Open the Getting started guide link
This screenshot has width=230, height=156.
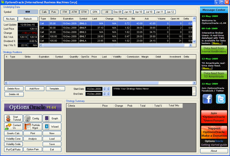214,145
